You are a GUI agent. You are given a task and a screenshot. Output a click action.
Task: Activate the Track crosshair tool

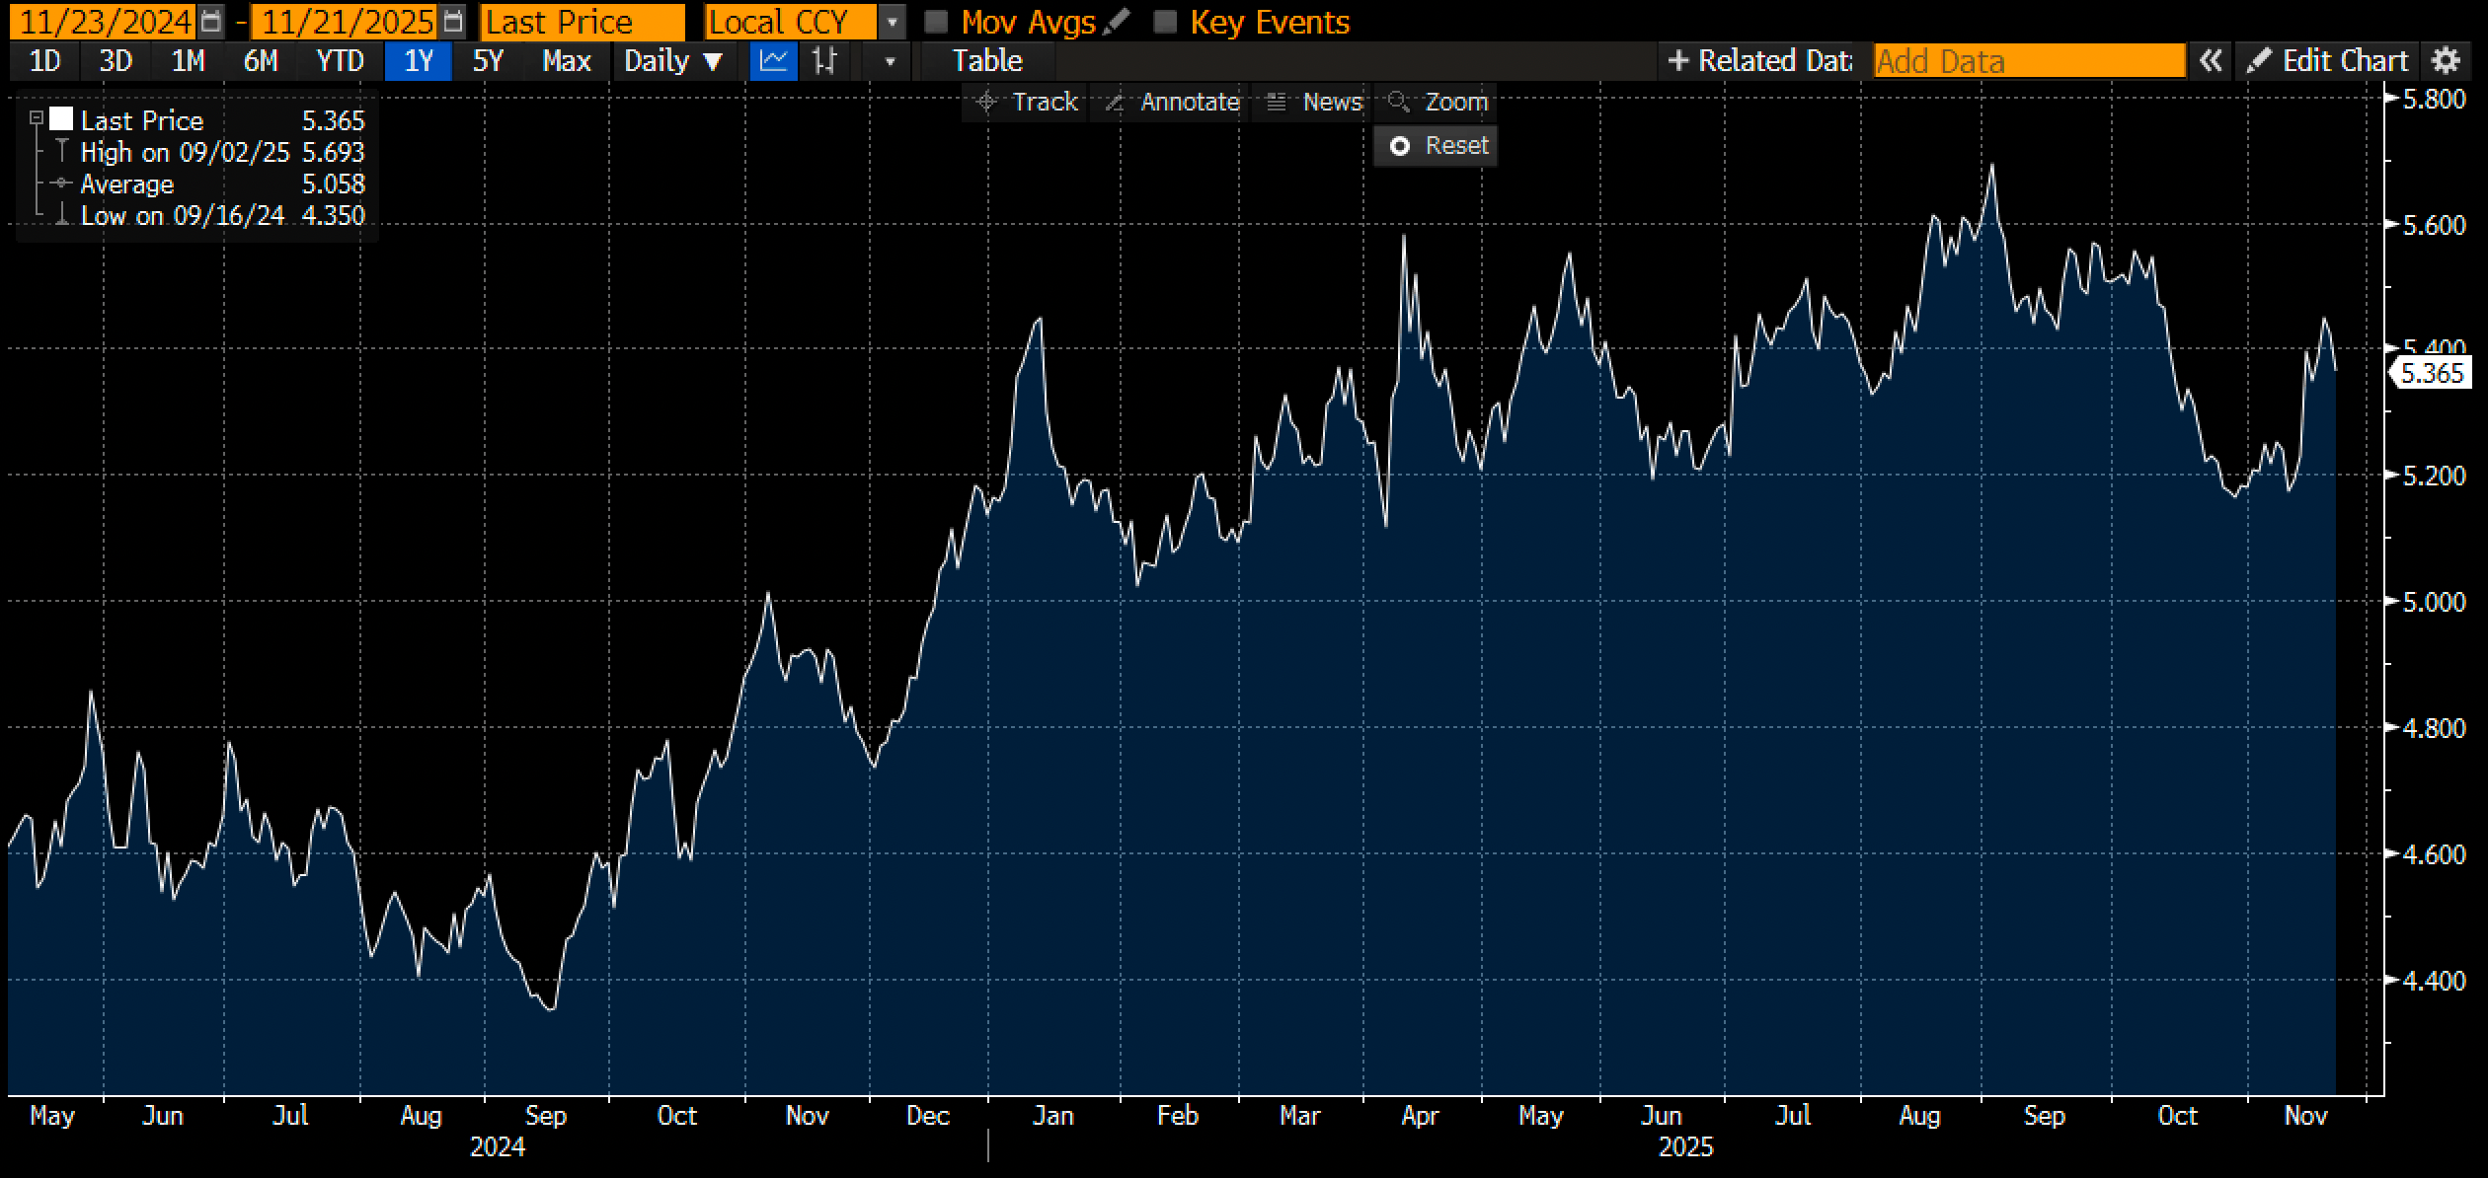pos(1027,102)
